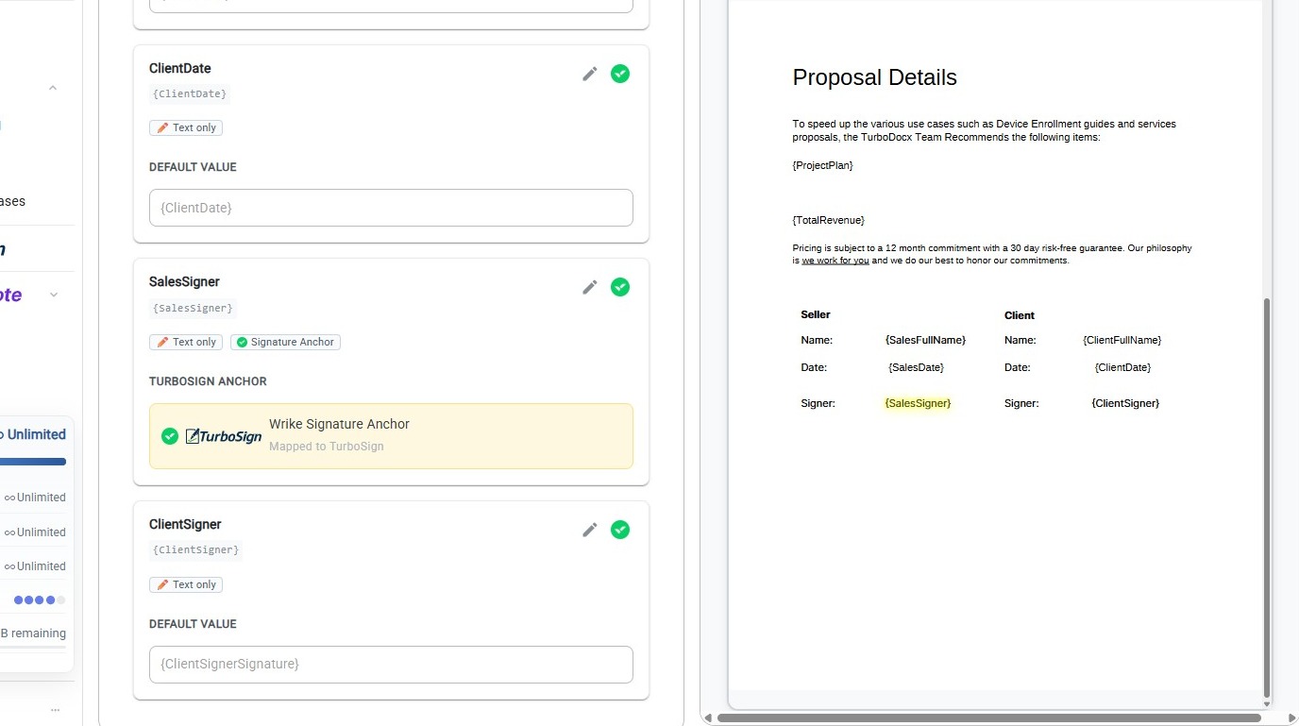Click the Text only tag under ClientSigner
Image resolution: width=1299 pixels, height=726 pixels.
click(x=186, y=584)
